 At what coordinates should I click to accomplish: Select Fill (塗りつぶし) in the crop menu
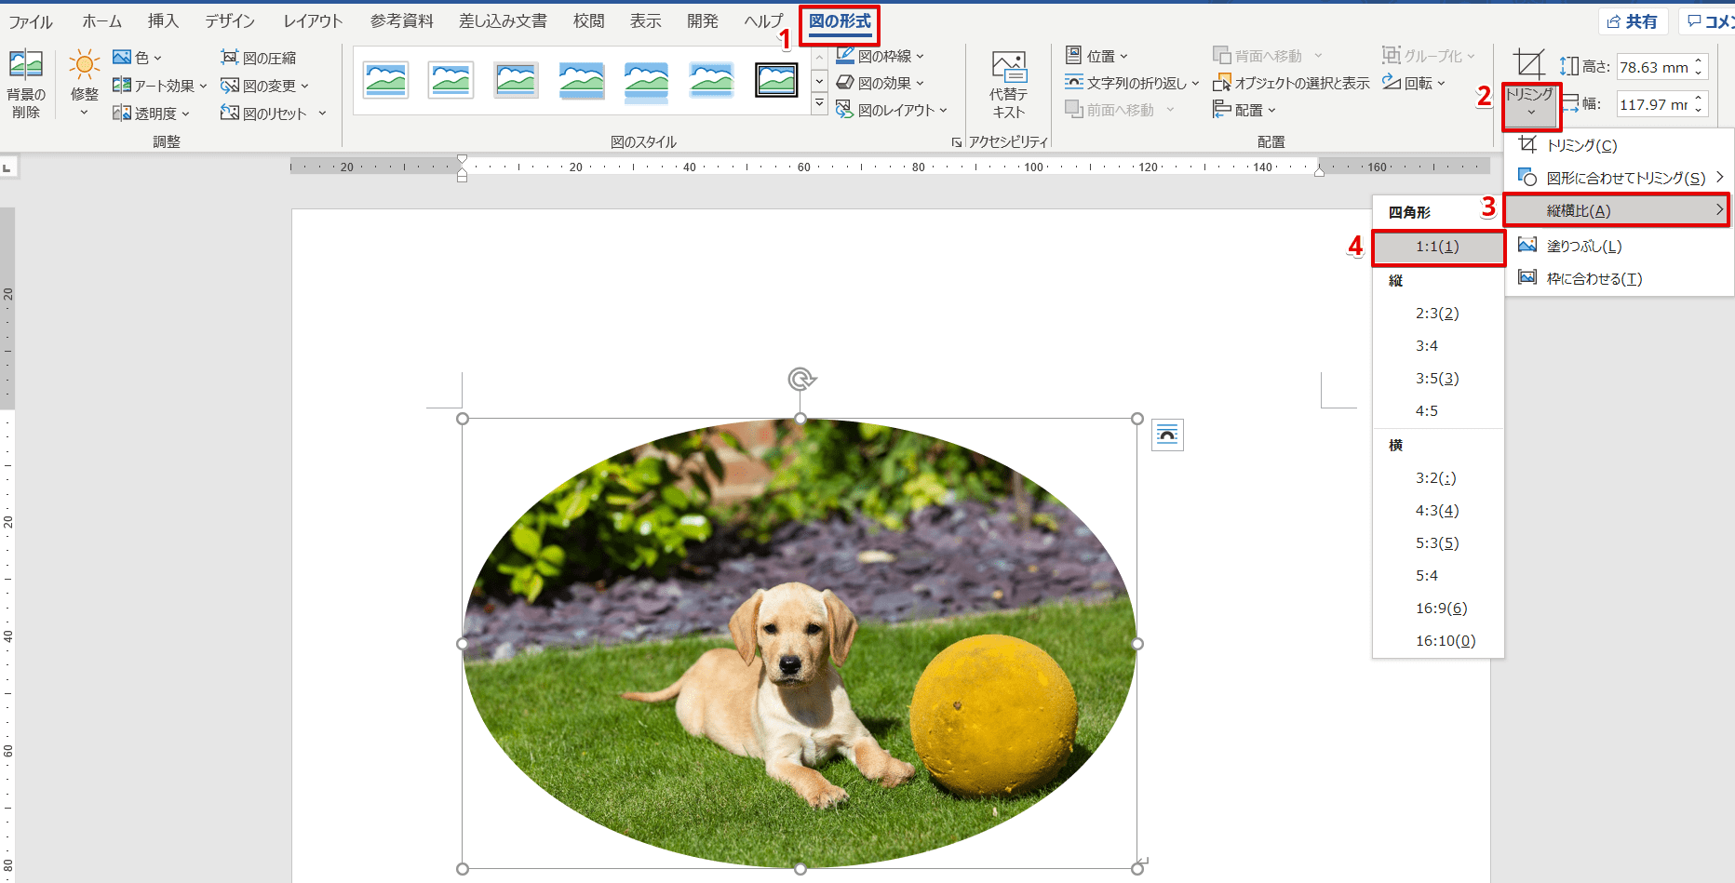point(1583,246)
